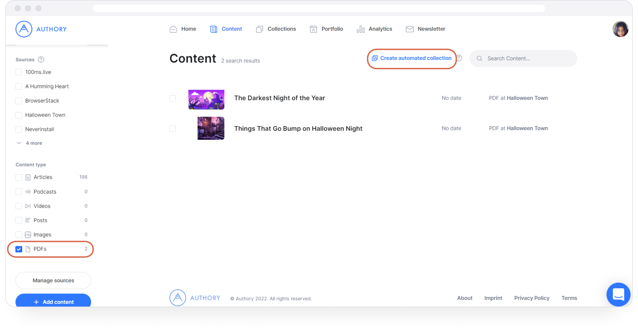Click Halloween Town source in first row
This screenshot has width=638, height=333.
click(x=527, y=98)
